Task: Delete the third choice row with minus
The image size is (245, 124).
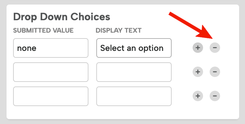Action: click(x=215, y=96)
